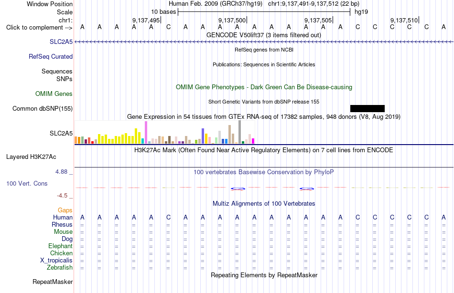Click the chr1: label on the left

66,20
